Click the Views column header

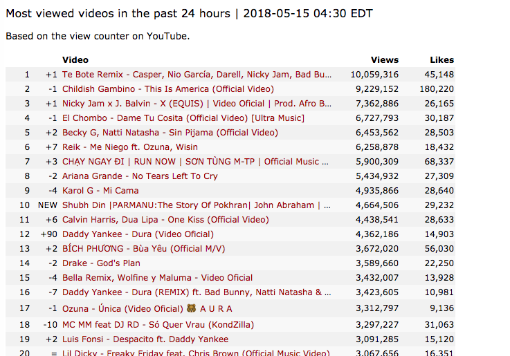click(385, 60)
